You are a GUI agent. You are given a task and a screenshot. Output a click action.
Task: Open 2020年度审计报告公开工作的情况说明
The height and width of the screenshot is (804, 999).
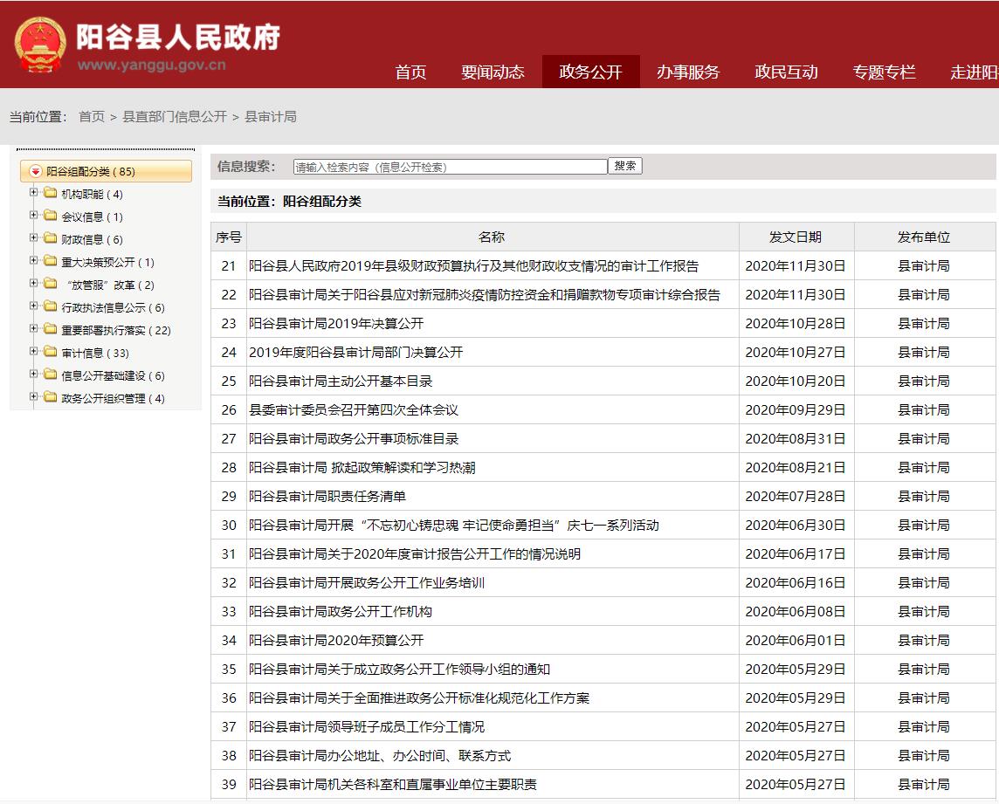[x=414, y=553]
